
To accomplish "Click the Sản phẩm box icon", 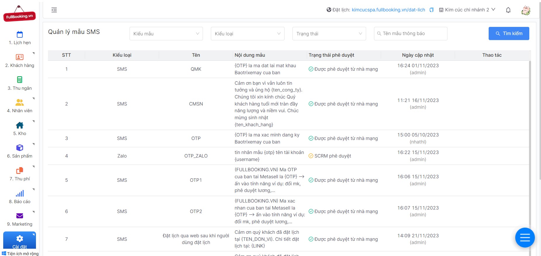I will pos(20,148).
